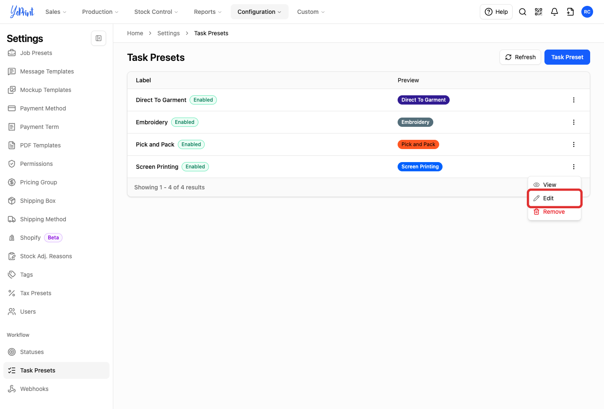The height and width of the screenshot is (409, 604).
Task: Go to Home breadcrumb link
Action: pyautogui.click(x=135, y=33)
